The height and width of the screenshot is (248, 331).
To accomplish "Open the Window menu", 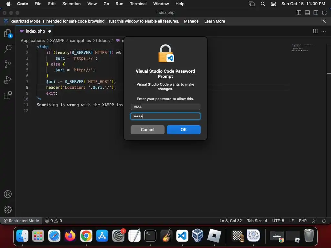I will click(x=161, y=4).
